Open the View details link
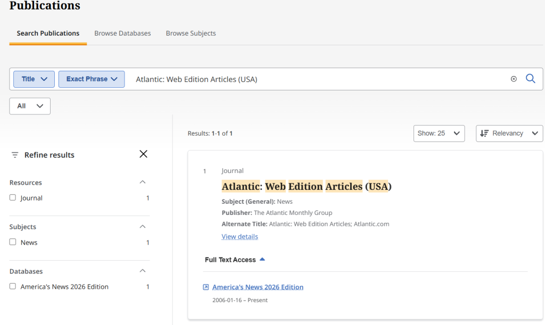Image resolution: width=545 pixels, height=325 pixels. coord(240,237)
